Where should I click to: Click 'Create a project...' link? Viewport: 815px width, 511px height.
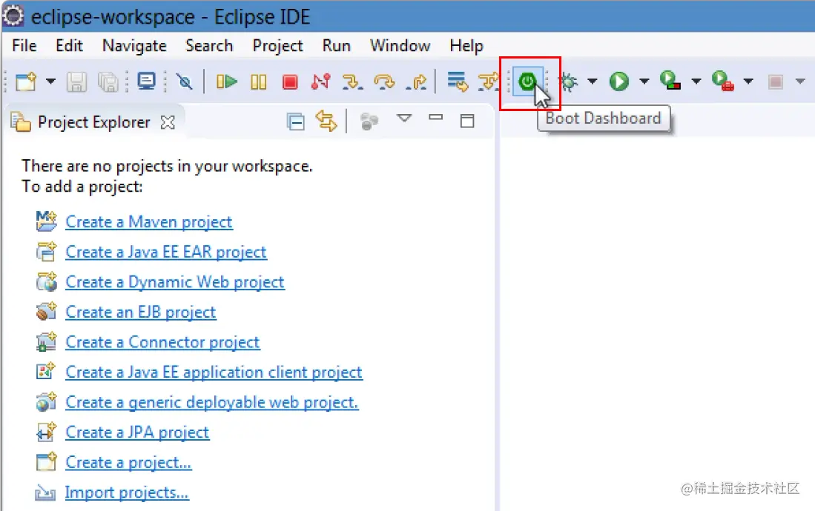click(x=128, y=463)
